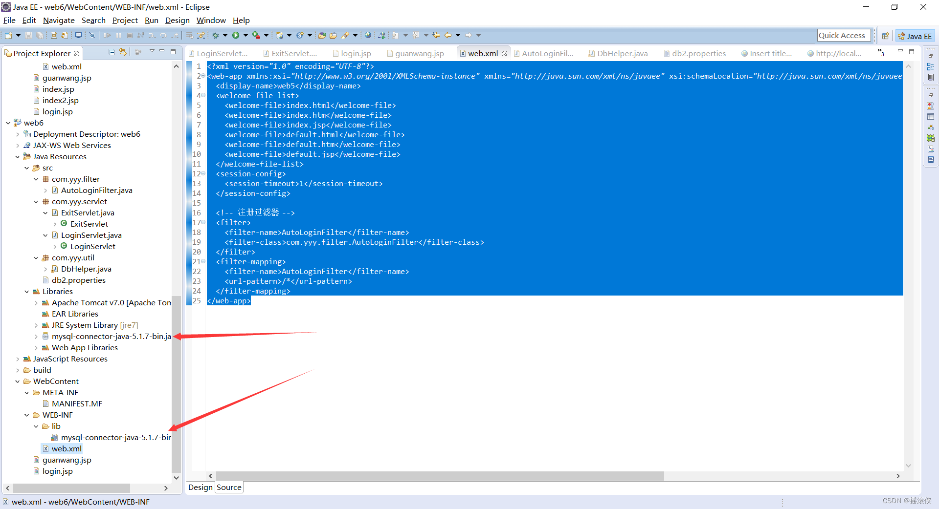Image resolution: width=939 pixels, height=509 pixels.
Task: Click the Debug bug icon
Action: (x=215, y=35)
